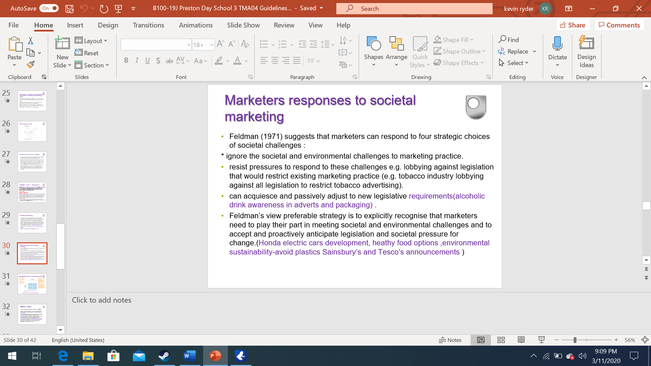This screenshot has width=651, height=366.
Task: Open the Shapes gallery
Action: point(374,51)
